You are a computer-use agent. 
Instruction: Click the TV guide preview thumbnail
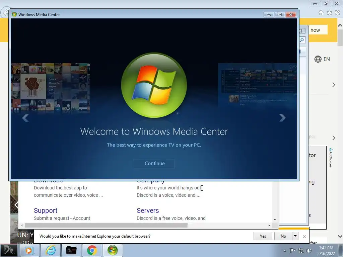(257, 85)
